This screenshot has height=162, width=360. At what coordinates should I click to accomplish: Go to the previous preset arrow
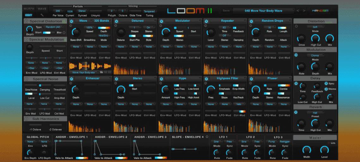click(298, 11)
